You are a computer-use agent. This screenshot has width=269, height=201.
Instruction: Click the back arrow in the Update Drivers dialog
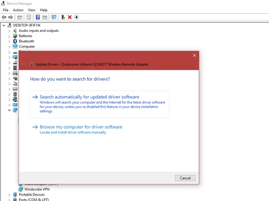[x=23, y=64]
